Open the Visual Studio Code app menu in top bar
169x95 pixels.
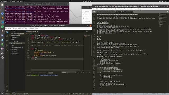point(17,1)
